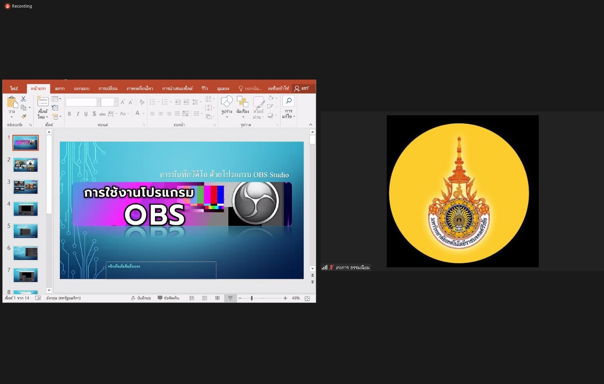
Task: Open the font size dropdown
Action: 116,102
